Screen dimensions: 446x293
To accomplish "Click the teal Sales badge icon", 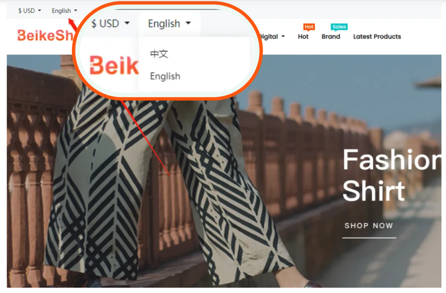I will click(x=339, y=27).
